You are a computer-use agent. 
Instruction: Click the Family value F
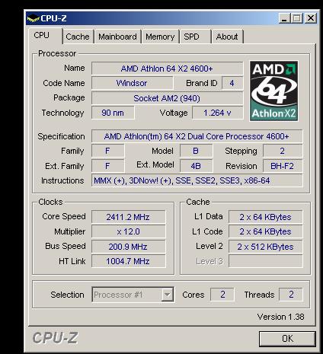point(107,151)
